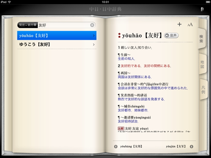Viewport: 211px width, 158px height.
Task: Tap the 10:01 clock in status bar
Action: click(x=105, y=2)
